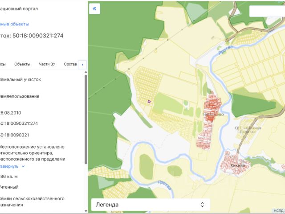Open the Состав tab
The image size is (285, 214).
(x=70, y=64)
